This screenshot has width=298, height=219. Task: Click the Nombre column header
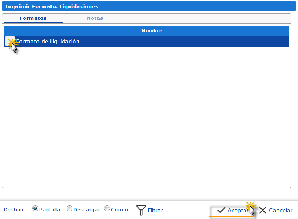click(x=152, y=30)
